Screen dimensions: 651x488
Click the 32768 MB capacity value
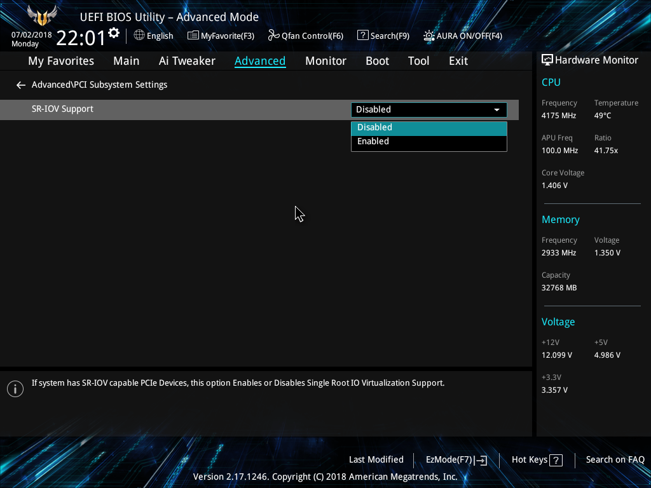pos(559,288)
